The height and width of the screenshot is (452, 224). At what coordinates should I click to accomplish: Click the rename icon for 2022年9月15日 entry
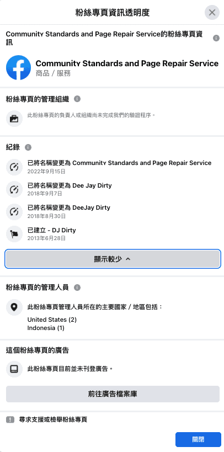pos(14,167)
